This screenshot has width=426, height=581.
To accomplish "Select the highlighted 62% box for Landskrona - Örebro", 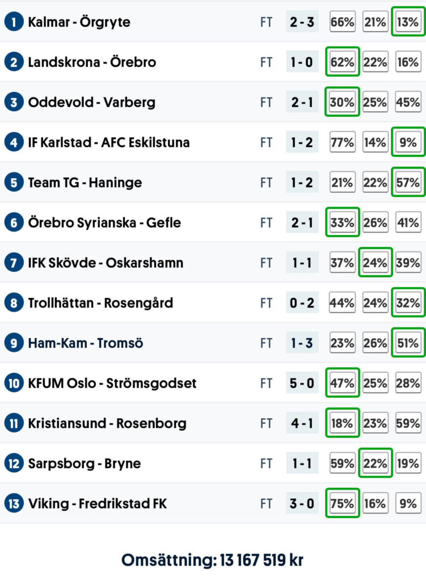I will coord(343,62).
